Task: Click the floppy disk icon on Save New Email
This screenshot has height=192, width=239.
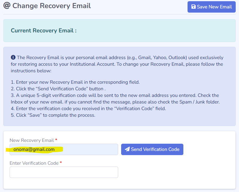Action: [194, 7]
